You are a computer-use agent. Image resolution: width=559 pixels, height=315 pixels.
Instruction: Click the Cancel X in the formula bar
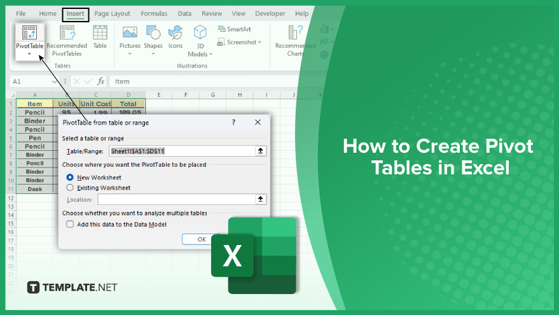coord(76,81)
